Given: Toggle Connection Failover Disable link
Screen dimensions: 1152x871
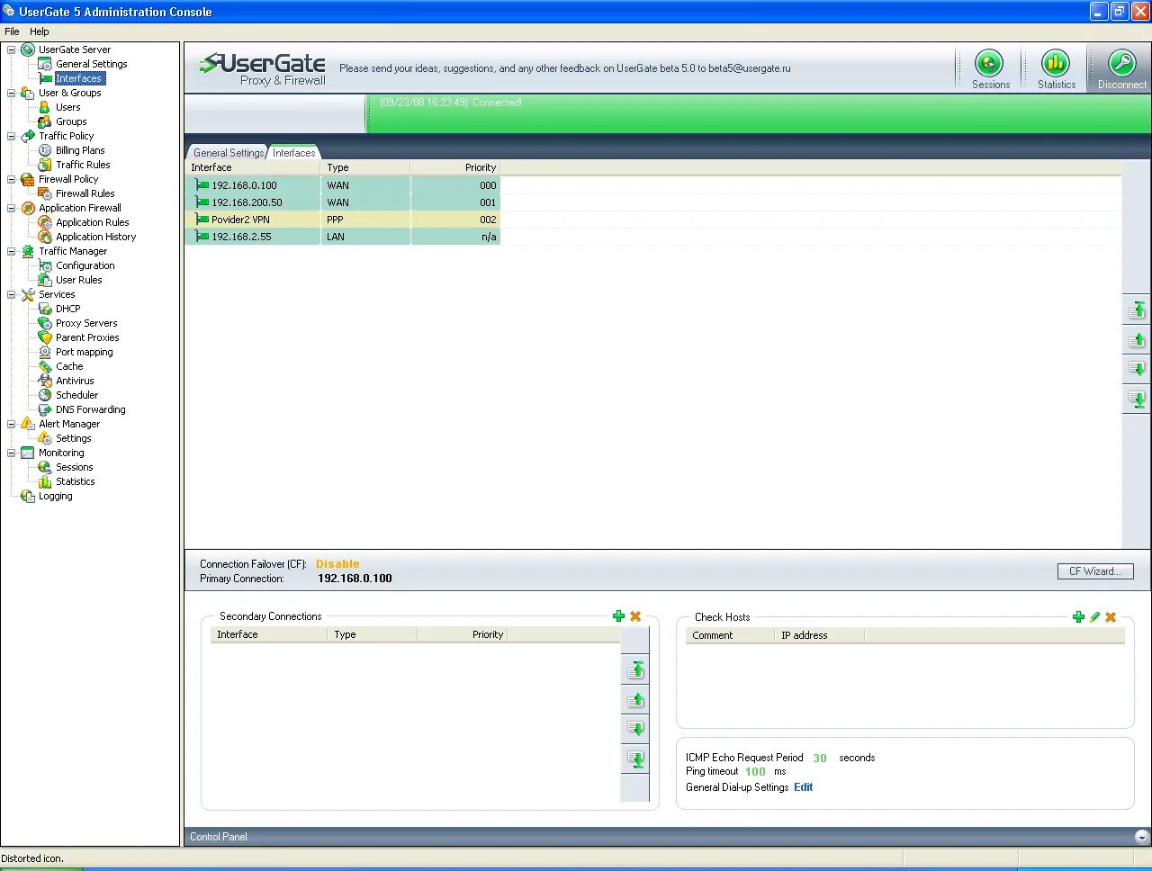Looking at the screenshot, I should (337, 564).
